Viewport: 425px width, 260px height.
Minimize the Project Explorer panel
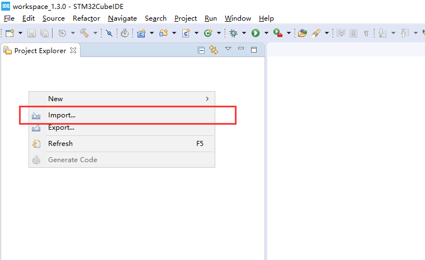pyautogui.click(x=241, y=49)
